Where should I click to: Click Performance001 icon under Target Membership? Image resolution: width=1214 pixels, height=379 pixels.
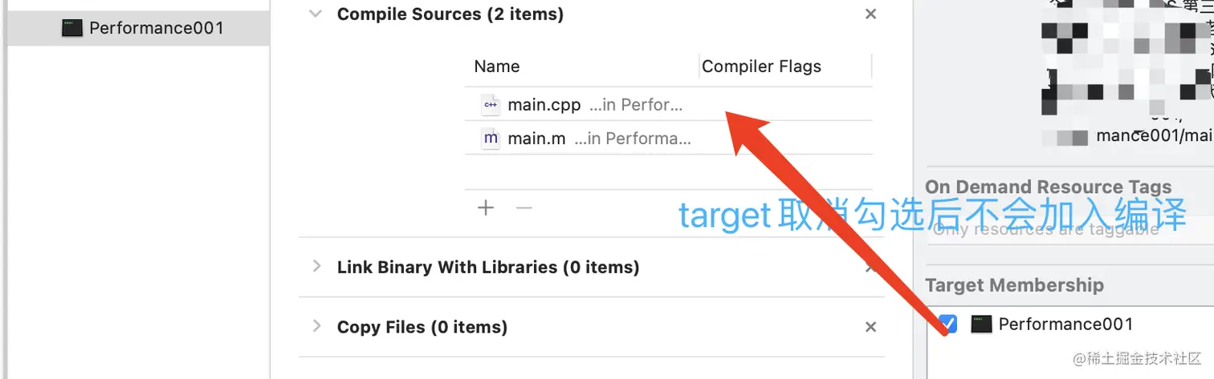click(x=981, y=324)
